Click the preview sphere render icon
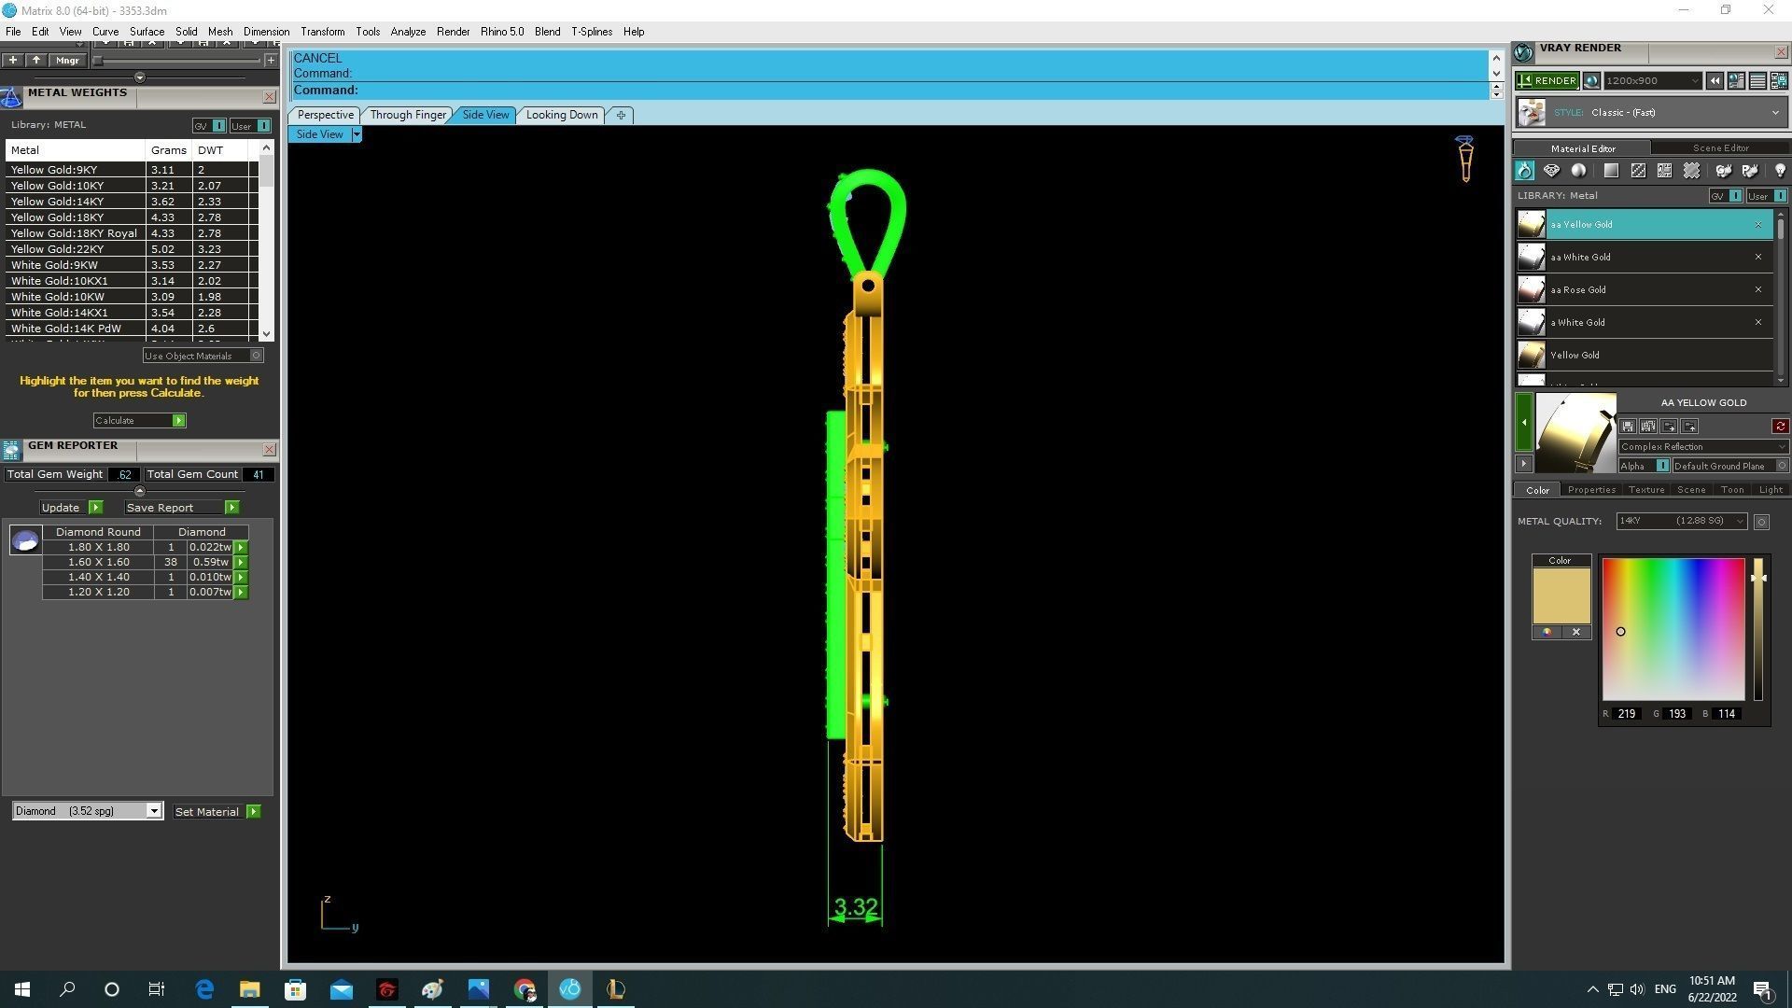The width and height of the screenshot is (1792, 1008). tap(1592, 81)
